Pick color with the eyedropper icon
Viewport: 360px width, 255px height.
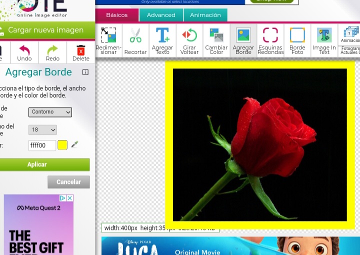tap(75, 145)
